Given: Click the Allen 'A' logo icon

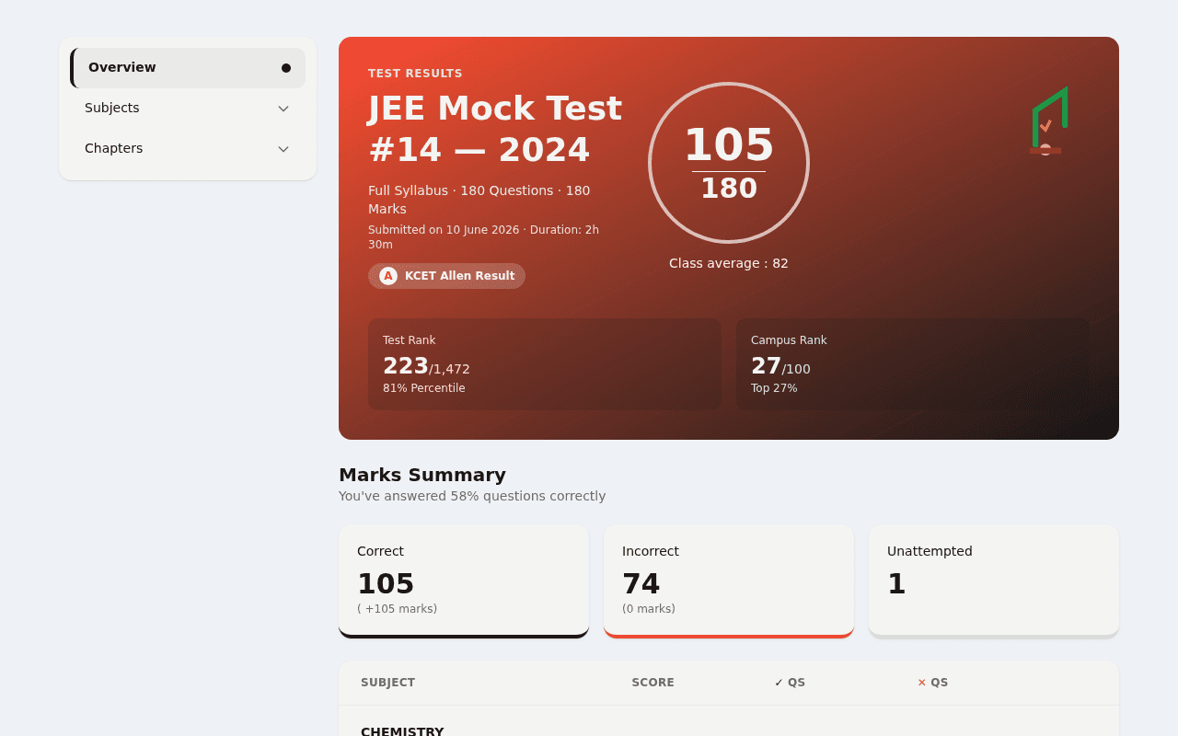Looking at the screenshot, I should 388,276.
